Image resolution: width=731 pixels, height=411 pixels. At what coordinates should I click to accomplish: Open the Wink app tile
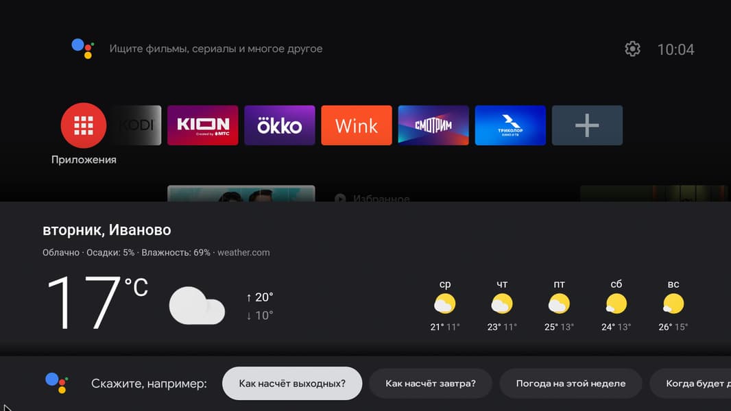click(357, 125)
